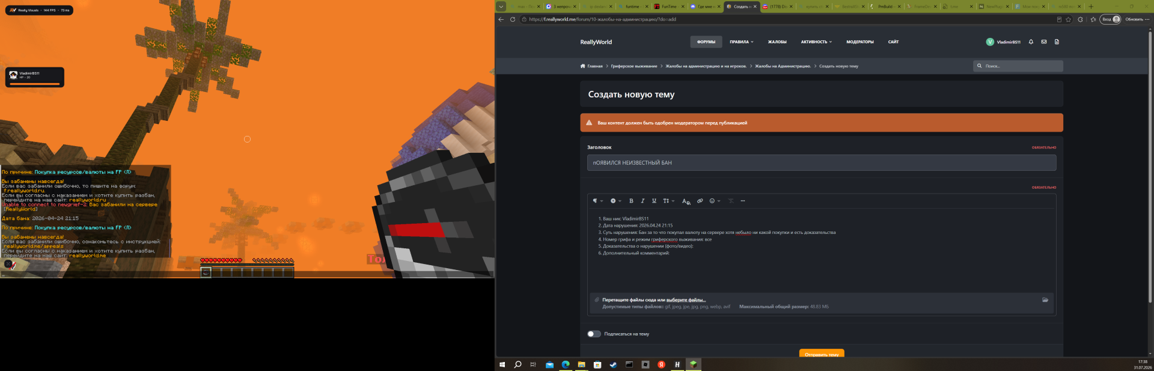Click into the Заголовок title field
Viewport: 1154px width, 371px height.
pos(822,163)
